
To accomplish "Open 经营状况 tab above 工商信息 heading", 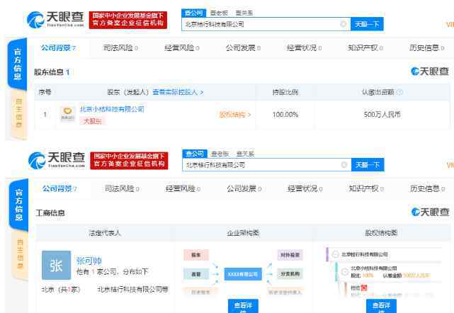I will point(305,189).
